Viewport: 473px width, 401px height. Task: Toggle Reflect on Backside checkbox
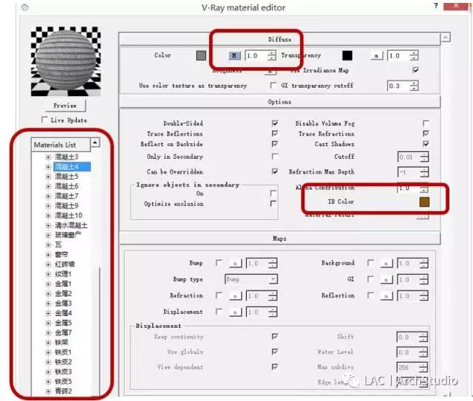[274, 143]
